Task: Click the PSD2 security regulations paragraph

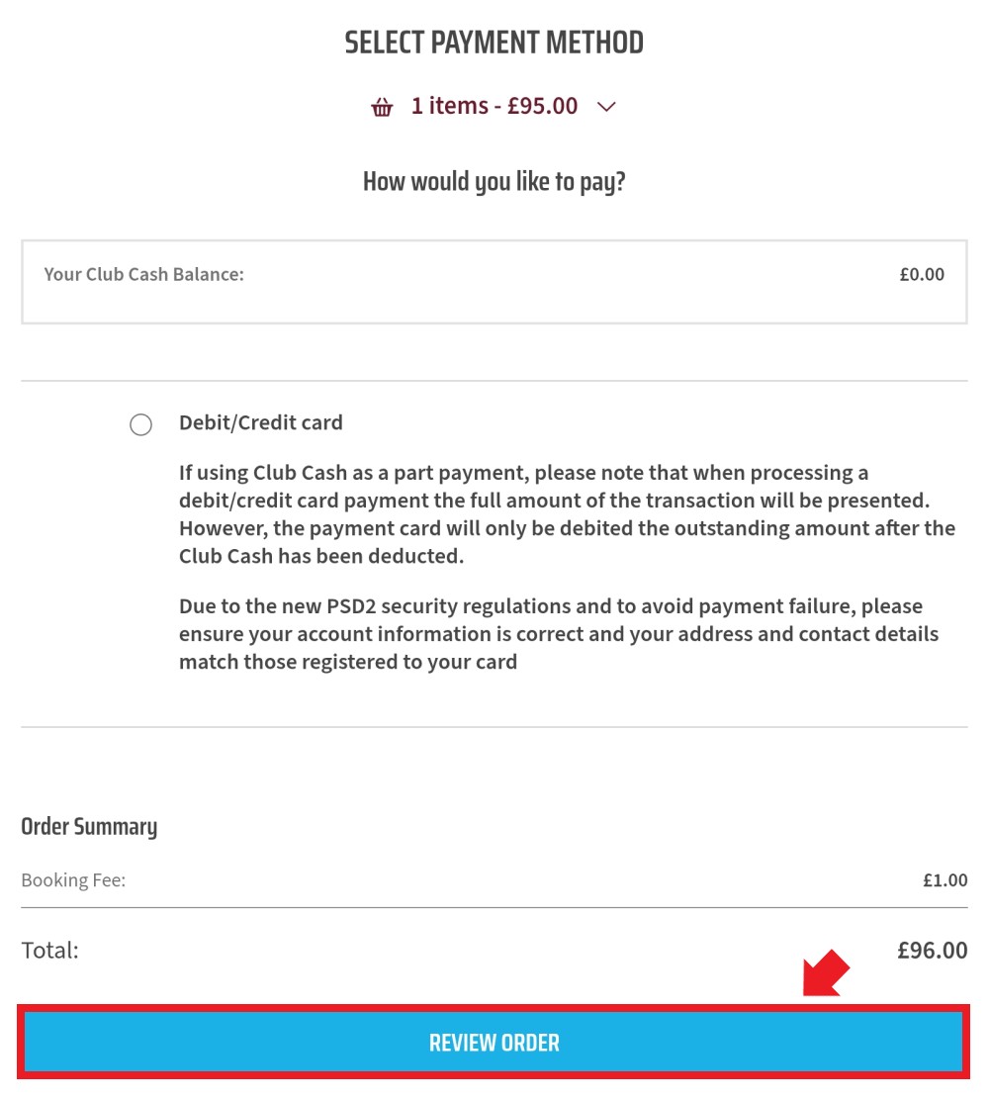Action: coord(559,633)
